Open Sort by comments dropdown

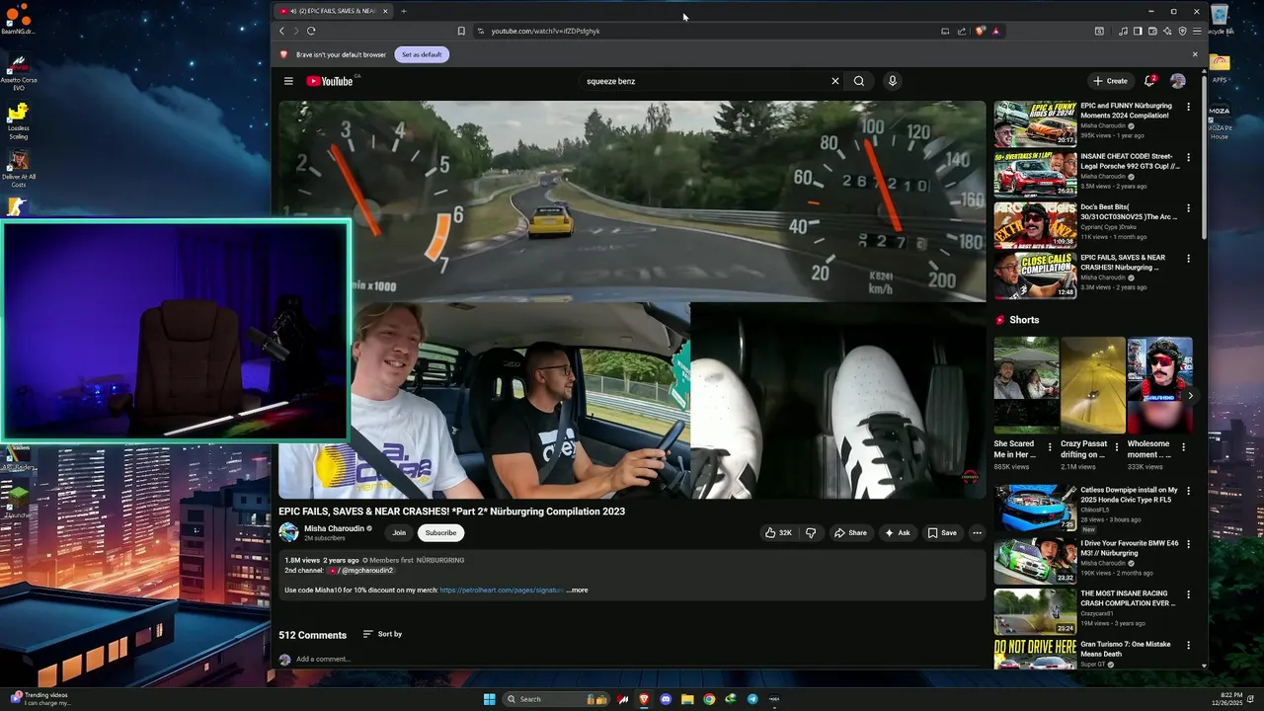click(382, 634)
